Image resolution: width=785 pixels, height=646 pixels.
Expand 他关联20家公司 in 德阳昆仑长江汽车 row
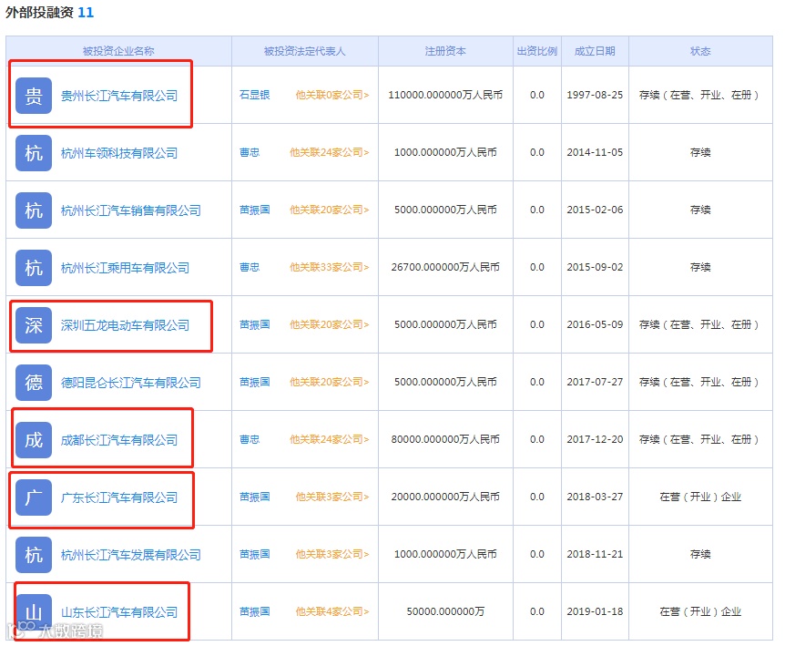point(329,382)
